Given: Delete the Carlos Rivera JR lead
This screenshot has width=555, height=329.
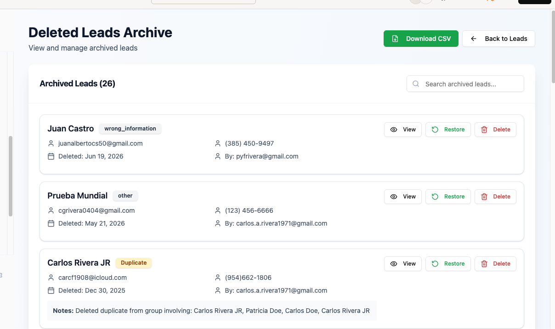Looking at the screenshot, I should point(495,264).
